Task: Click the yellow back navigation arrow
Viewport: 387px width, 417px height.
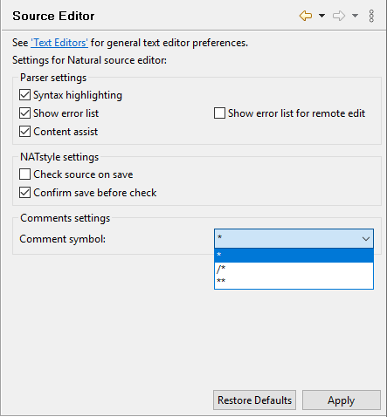Action: (x=306, y=16)
